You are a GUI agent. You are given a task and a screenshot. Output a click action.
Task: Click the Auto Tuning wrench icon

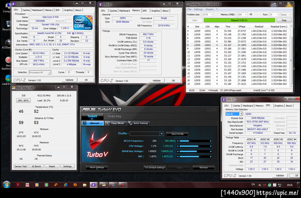[x=130, y=123]
